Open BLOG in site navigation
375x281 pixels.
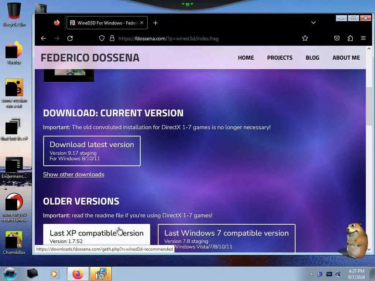[x=312, y=58]
